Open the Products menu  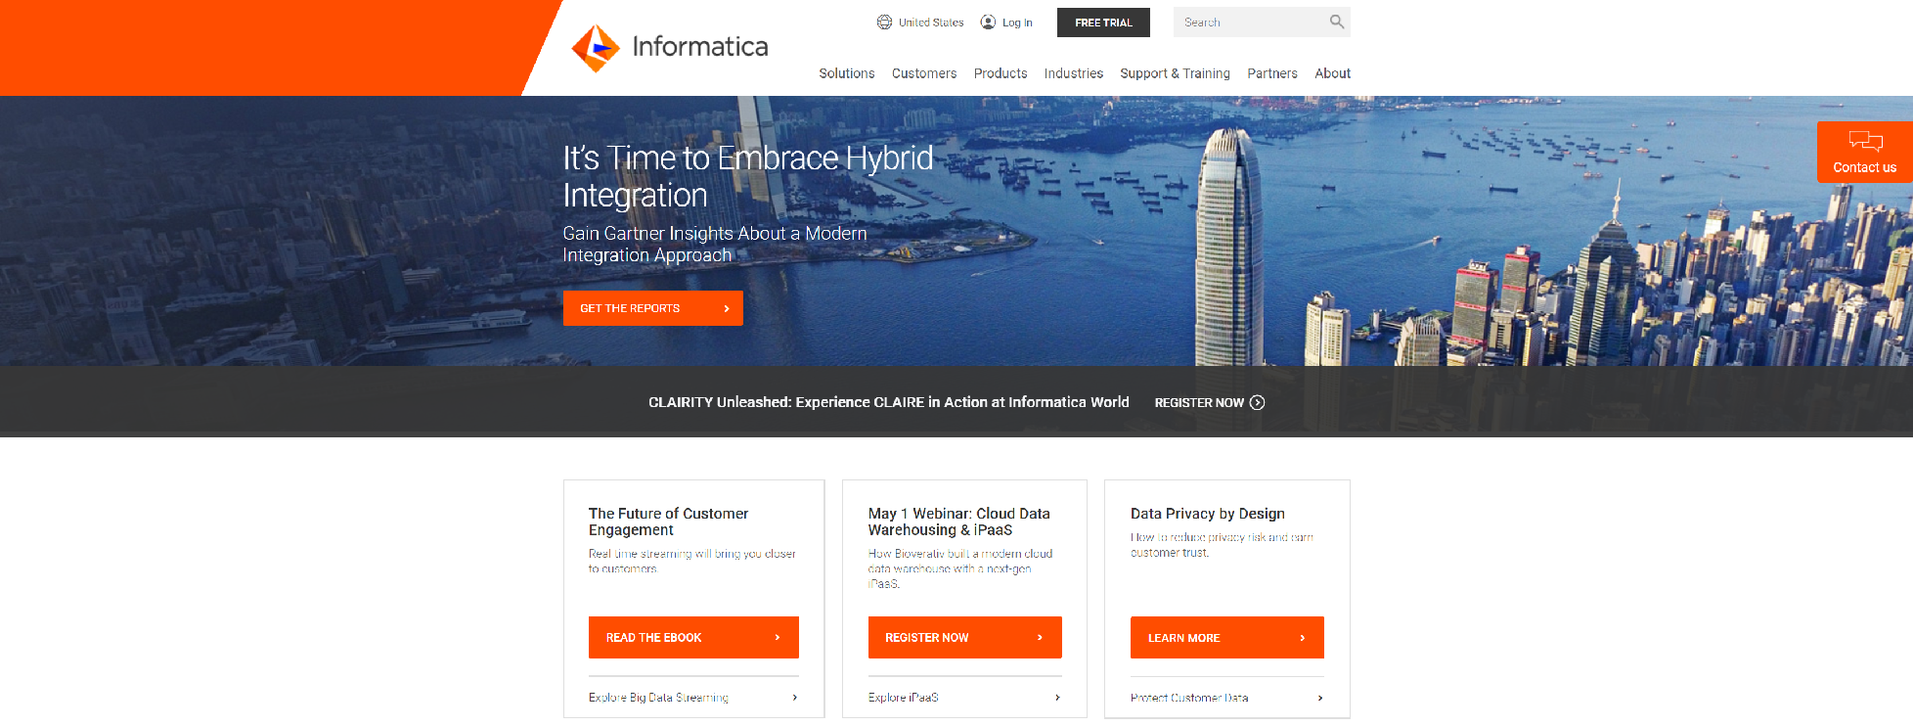1001,73
